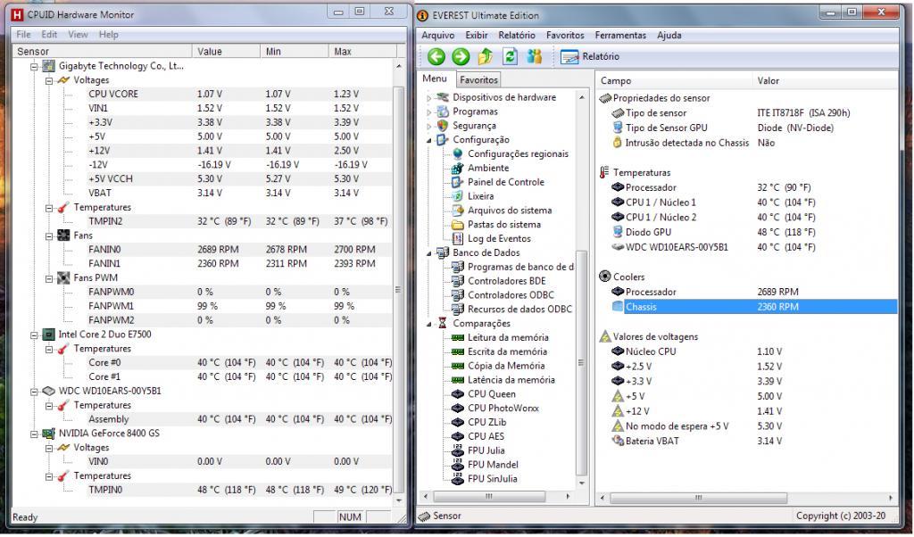Screen dimensions: 914x537
Task: Collapse the Intel Core 2 Duo E7500 node
Action: pyautogui.click(x=35, y=335)
